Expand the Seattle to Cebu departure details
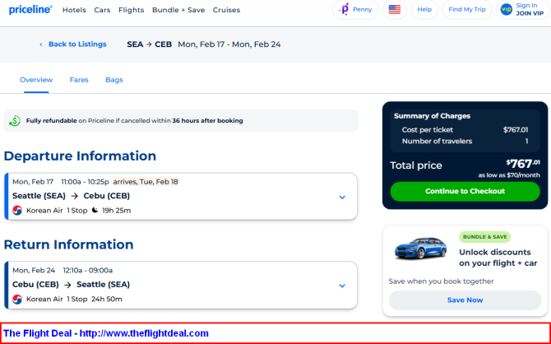 (x=342, y=197)
